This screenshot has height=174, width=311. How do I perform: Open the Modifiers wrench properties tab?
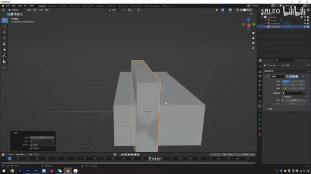pos(260,106)
